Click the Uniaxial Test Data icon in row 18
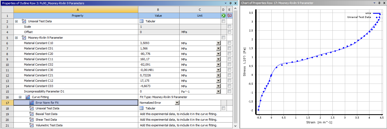 coord(31,108)
